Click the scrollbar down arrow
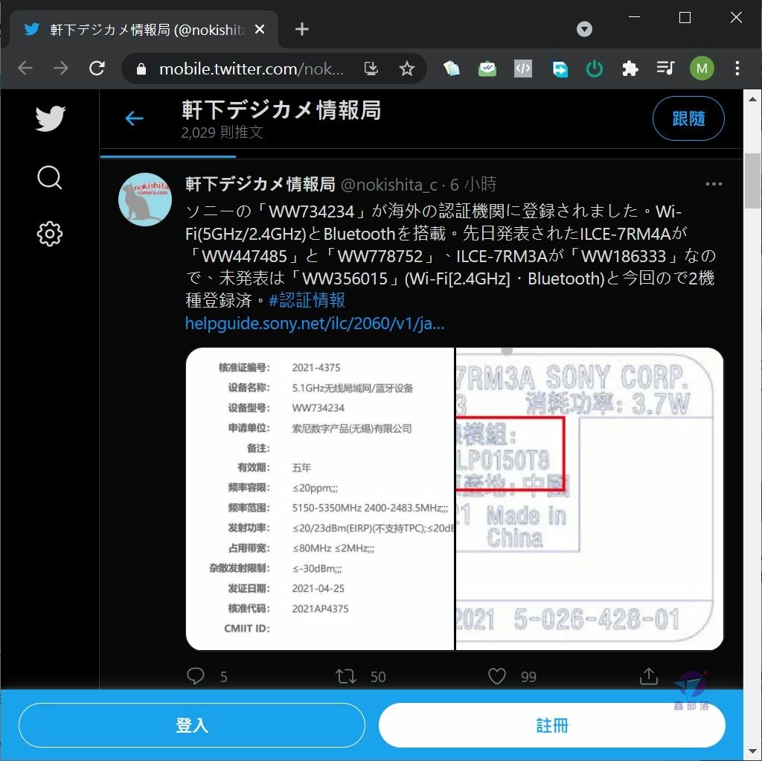The width and height of the screenshot is (762, 761). pos(753,752)
